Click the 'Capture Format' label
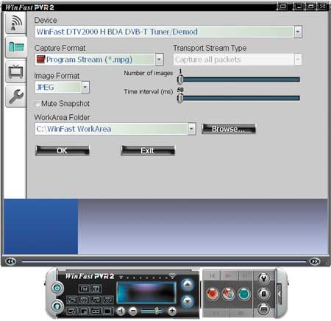This screenshot has width=331, height=321. 60,48
